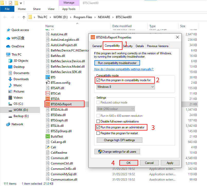Switch to the Compatibility tab
207x186 pixels.
click(112, 46)
